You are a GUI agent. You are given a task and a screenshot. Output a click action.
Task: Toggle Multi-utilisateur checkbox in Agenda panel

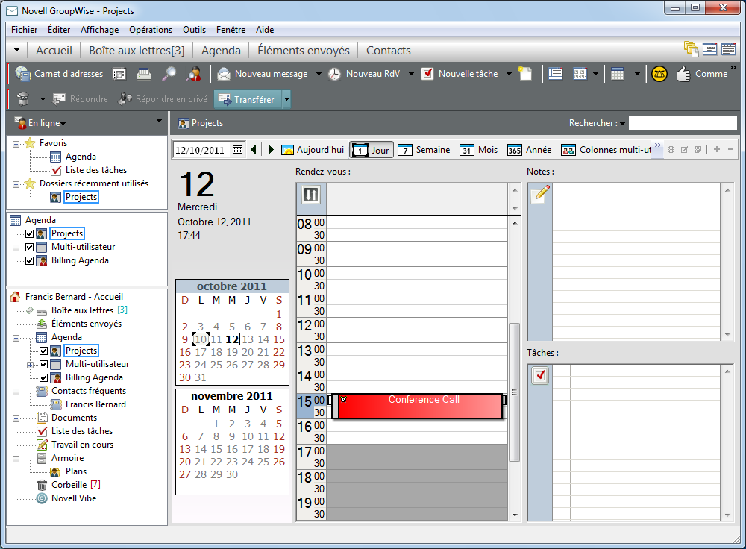(30, 247)
